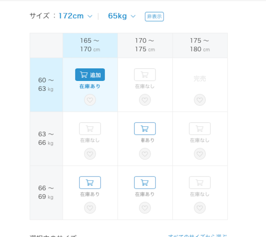Click cart icon for 170~175cm, 60~63kg
This screenshot has height=237, width=266.
point(145,75)
